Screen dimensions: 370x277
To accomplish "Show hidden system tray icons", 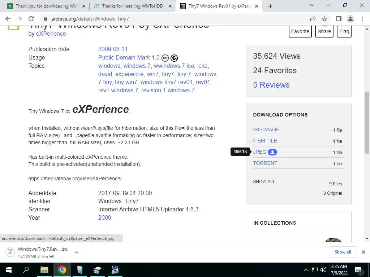I will pos(306,270).
